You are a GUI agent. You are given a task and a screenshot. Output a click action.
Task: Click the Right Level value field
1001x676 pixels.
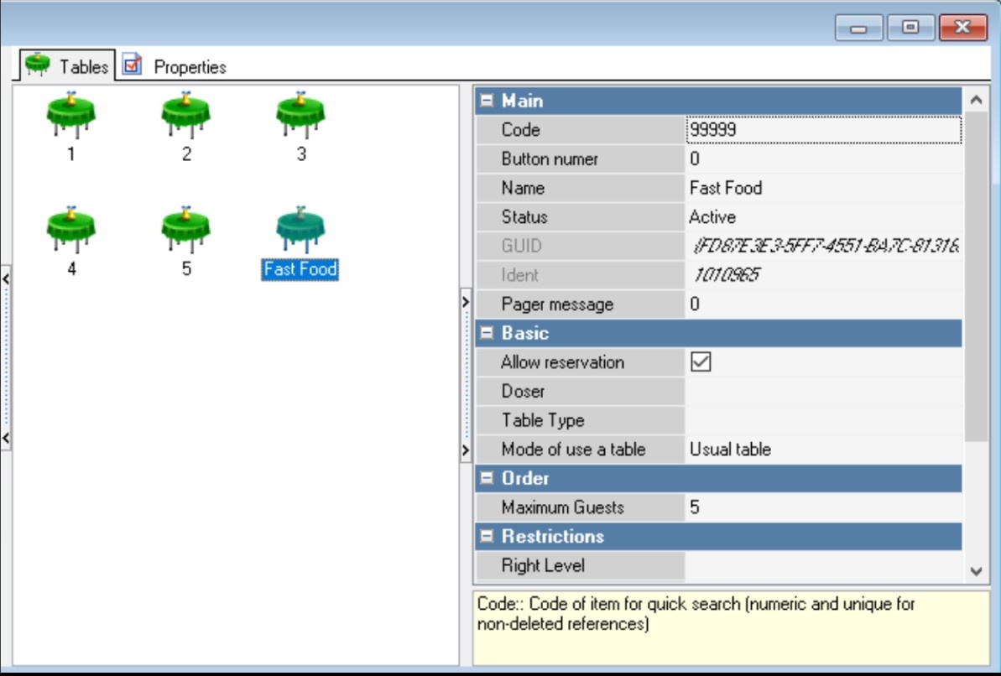pyautogui.click(x=823, y=565)
